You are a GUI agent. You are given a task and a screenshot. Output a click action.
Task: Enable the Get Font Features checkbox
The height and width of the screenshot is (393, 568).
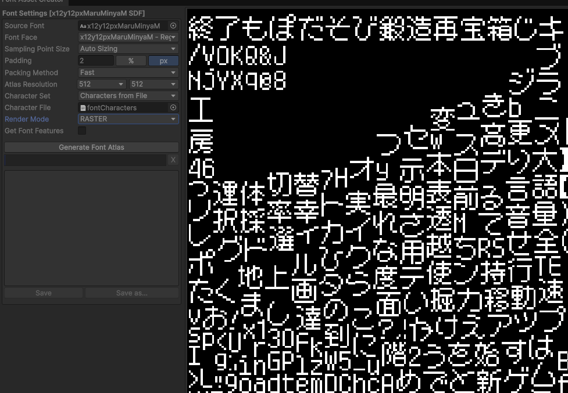pyautogui.click(x=82, y=131)
